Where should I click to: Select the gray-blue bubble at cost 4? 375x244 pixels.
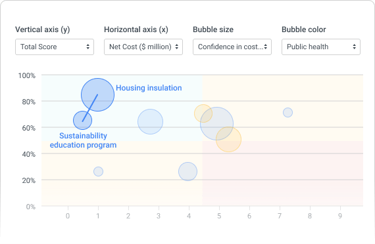[187, 171]
